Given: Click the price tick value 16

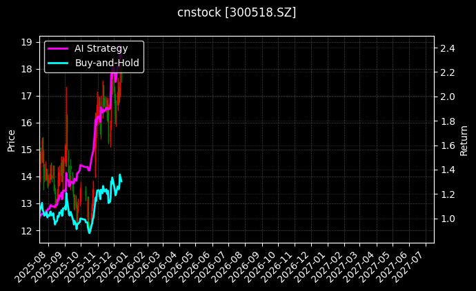Looking at the screenshot, I should (x=26, y=123).
